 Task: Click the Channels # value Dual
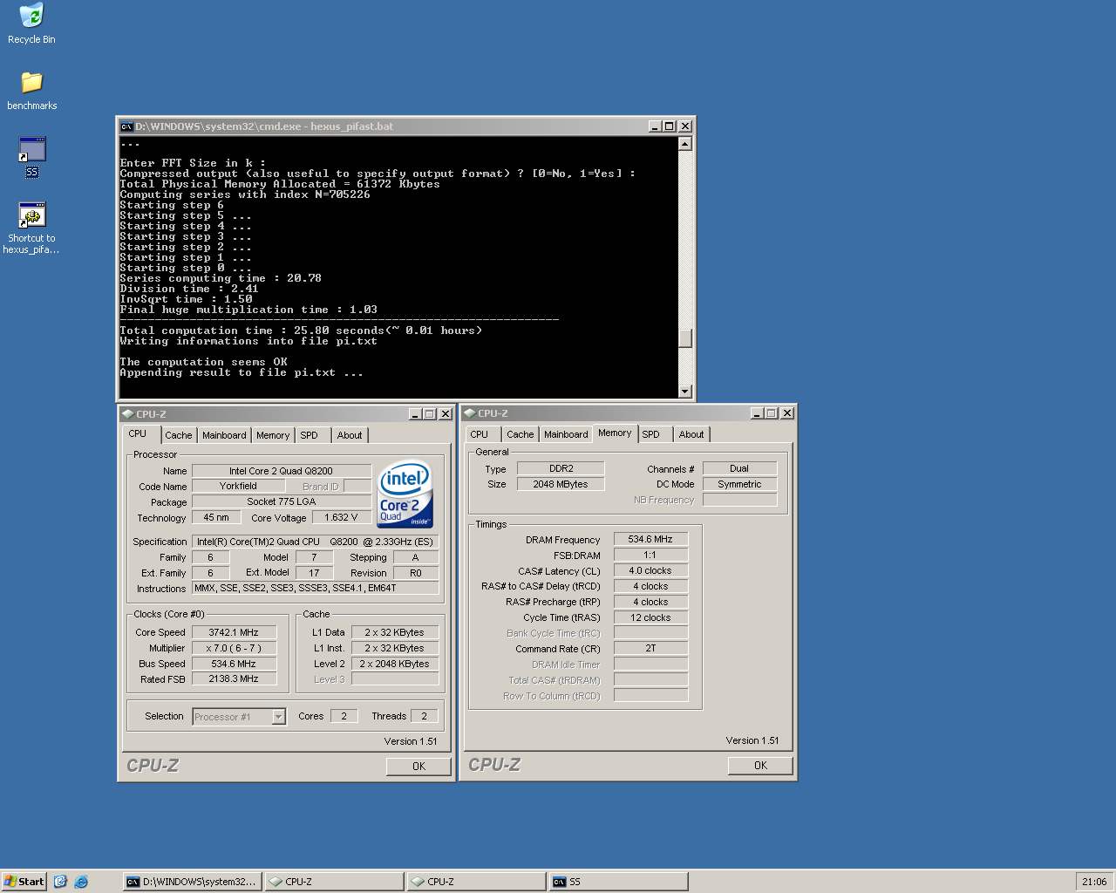coord(739,468)
